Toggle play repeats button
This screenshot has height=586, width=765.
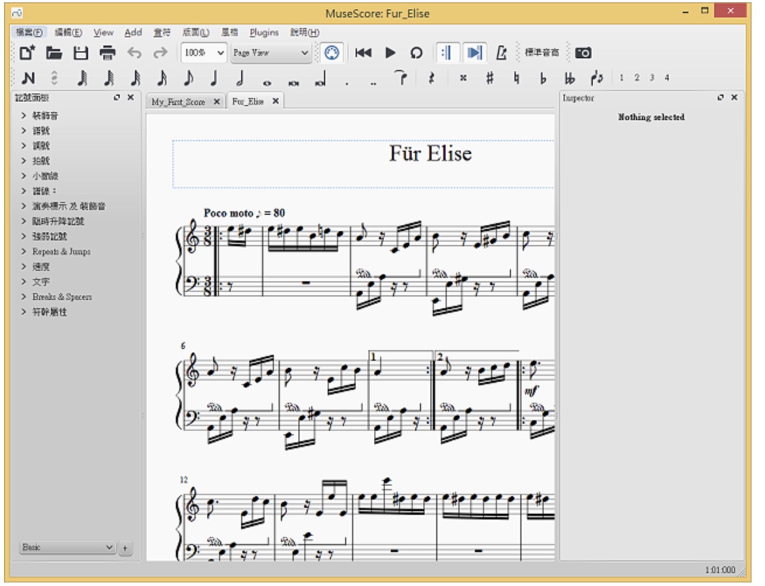446,53
